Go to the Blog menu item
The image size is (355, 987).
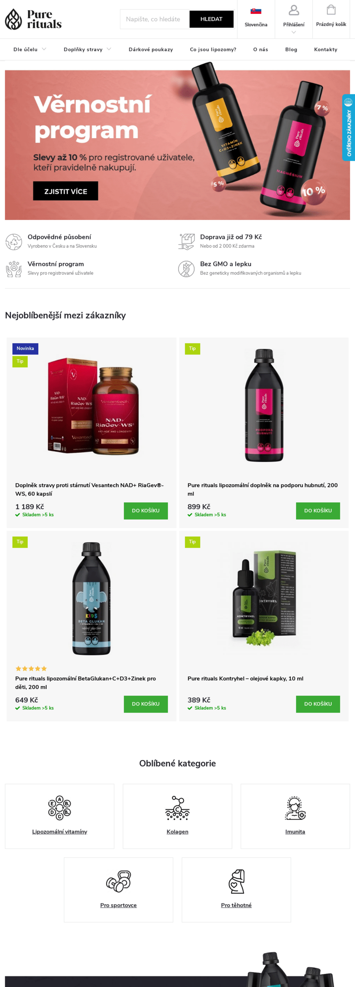pyautogui.click(x=291, y=49)
